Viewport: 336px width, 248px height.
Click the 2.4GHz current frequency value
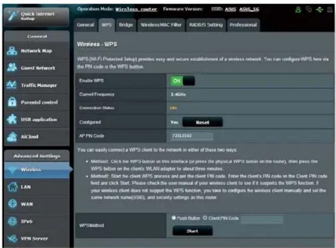point(178,94)
